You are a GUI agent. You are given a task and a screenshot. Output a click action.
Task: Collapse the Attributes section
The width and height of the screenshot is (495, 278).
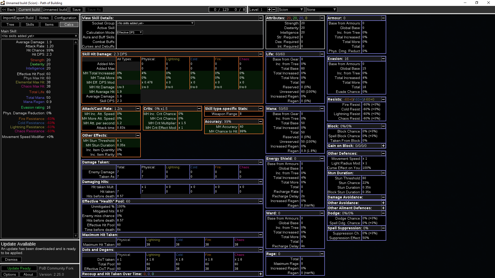[x=322, y=18]
